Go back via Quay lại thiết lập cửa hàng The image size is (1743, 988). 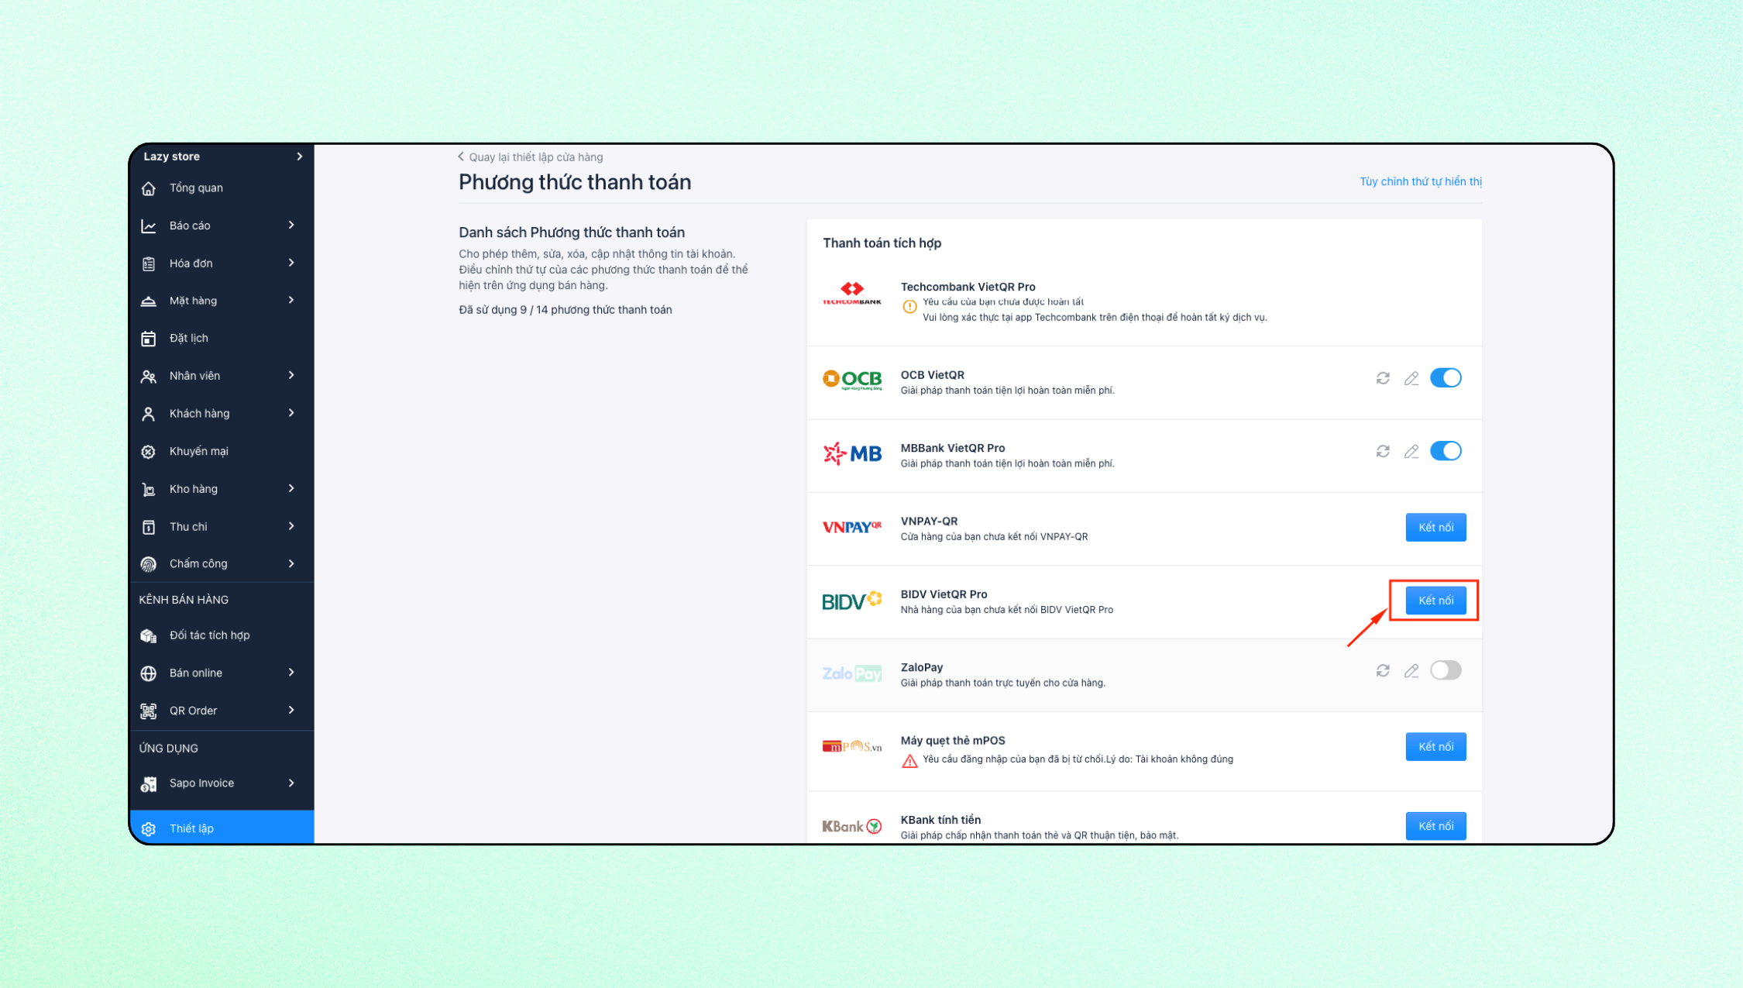coord(531,157)
